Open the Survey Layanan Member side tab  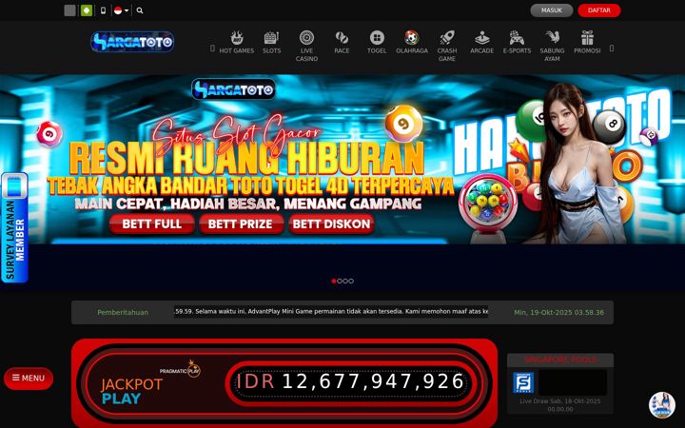tap(14, 227)
